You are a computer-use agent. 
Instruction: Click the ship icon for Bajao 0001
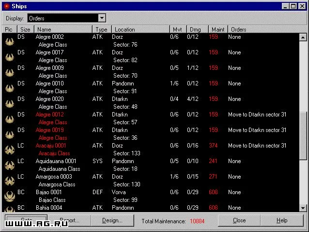pos(10,197)
